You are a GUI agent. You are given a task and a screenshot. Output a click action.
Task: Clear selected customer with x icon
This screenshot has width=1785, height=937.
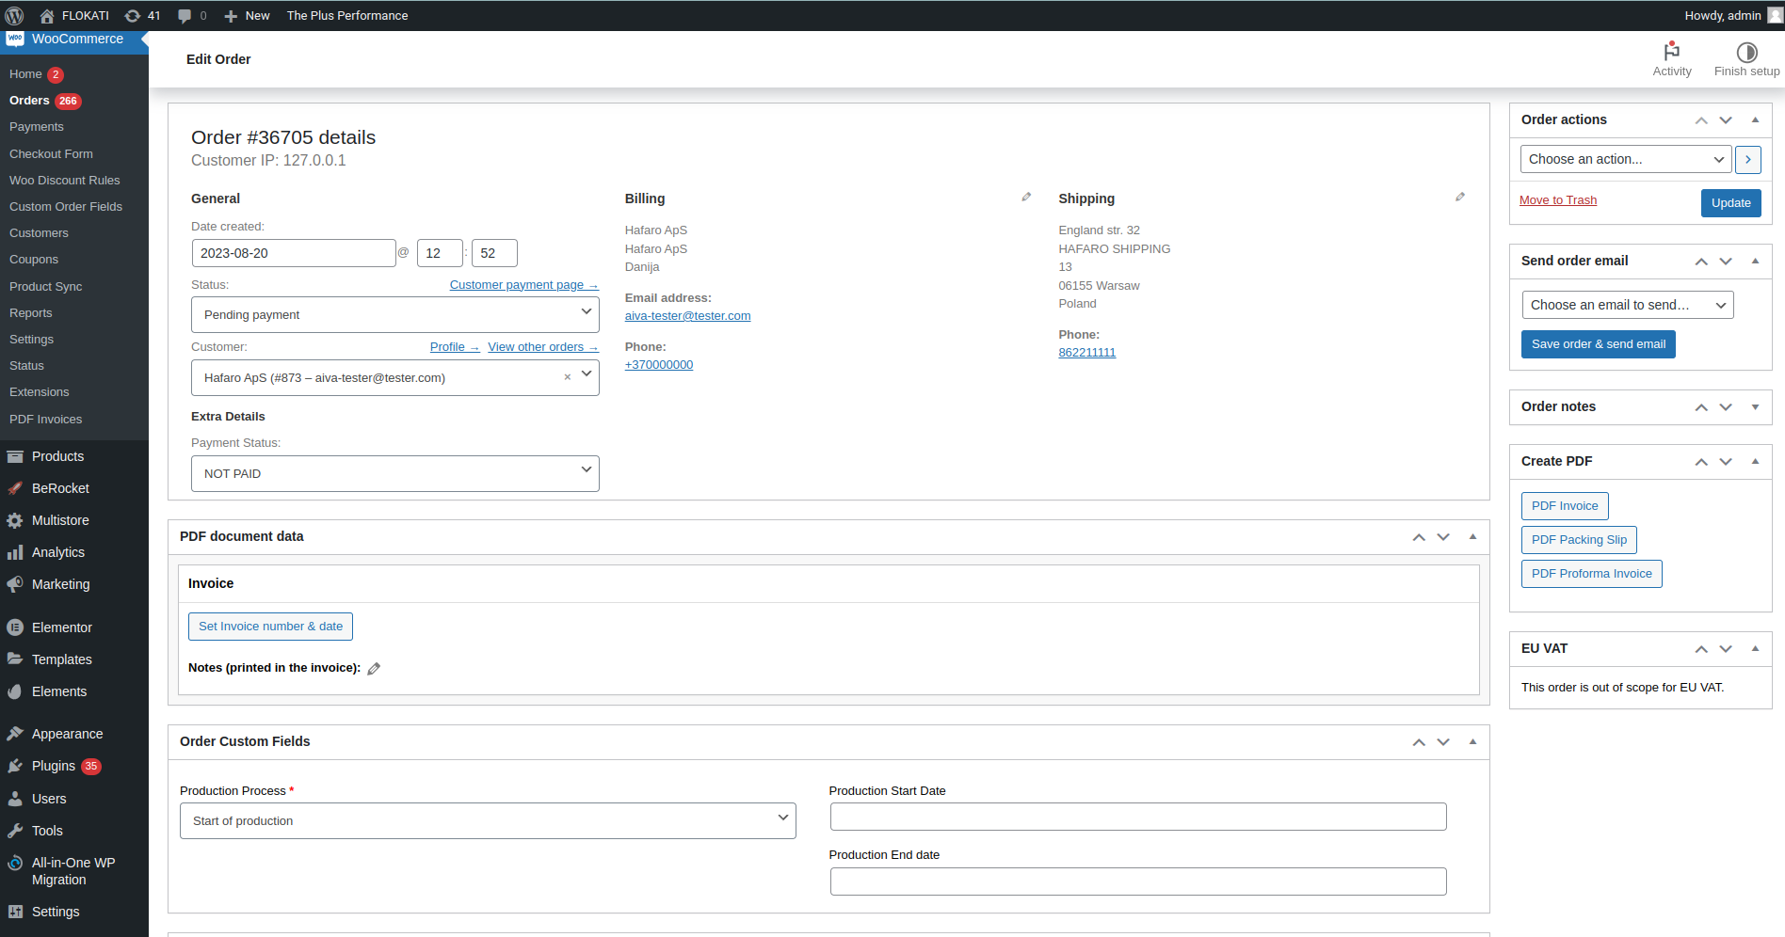(x=568, y=377)
